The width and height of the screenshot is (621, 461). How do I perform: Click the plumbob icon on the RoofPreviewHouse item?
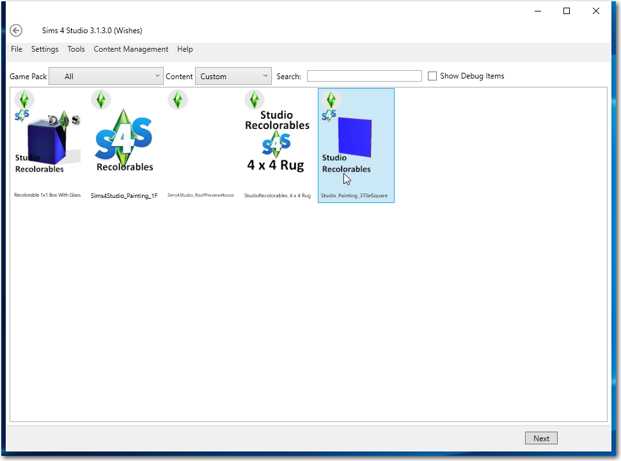178,100
